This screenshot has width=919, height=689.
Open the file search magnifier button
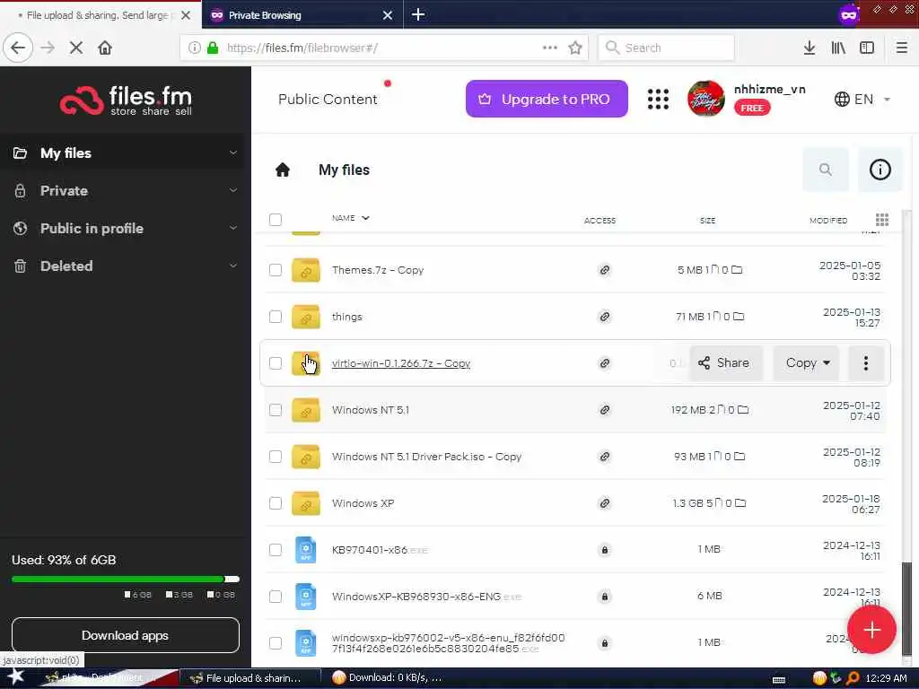[826, 170]
